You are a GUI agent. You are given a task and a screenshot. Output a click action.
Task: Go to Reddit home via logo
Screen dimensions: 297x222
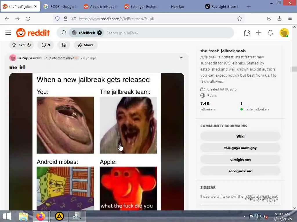pyautogui.click(x=33, y=33)
